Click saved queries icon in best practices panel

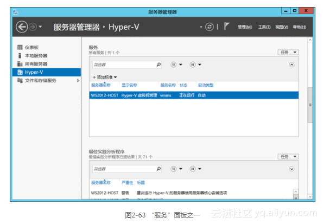click(192, 169)
